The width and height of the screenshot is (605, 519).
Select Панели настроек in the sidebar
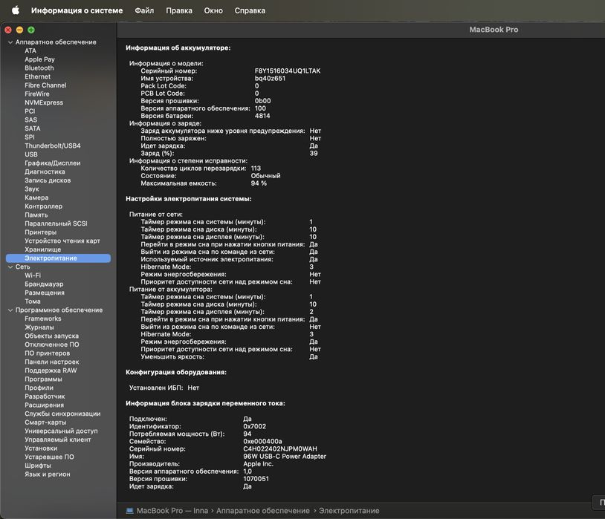click(x=52, y=362)
